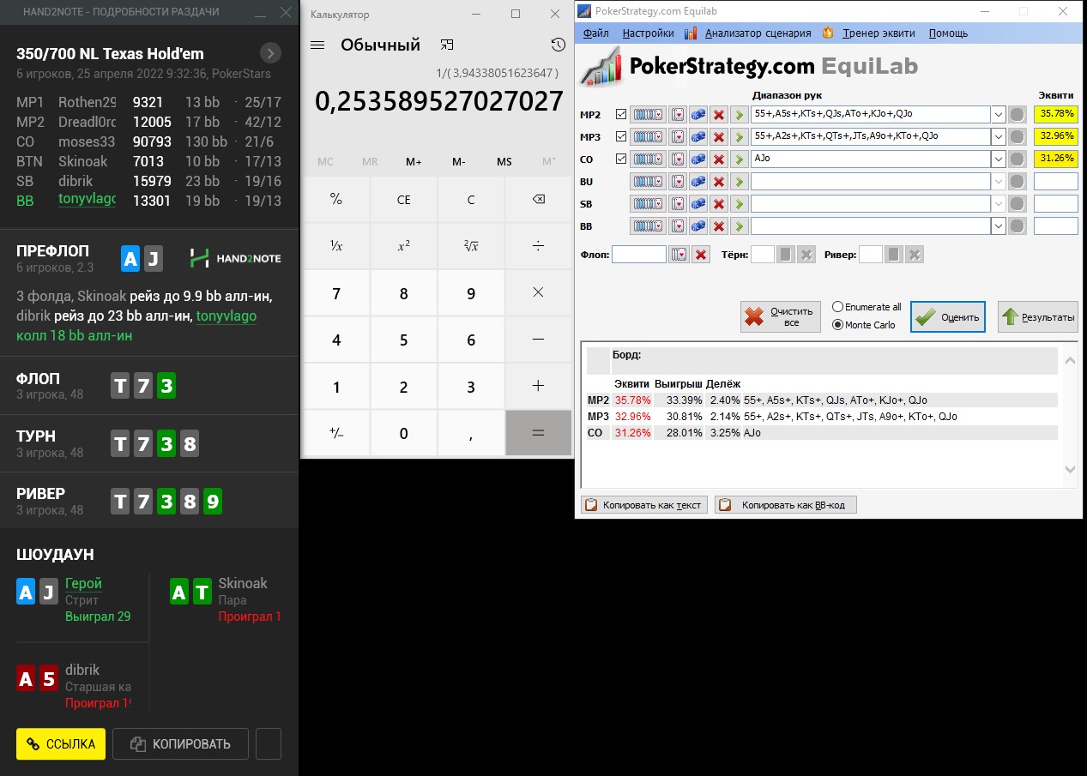Viewport: 1087px width, 776px height.
Task: Clear MP3 range with red X
Action: 719,136
